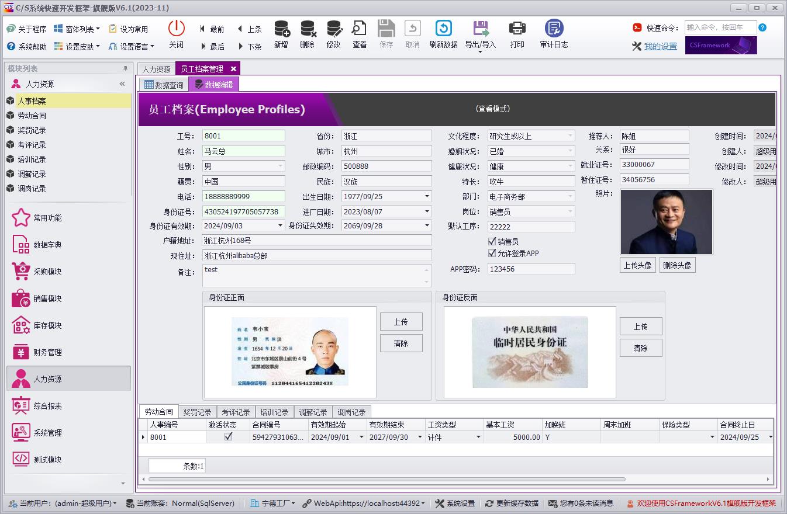The image size is (787, 514).
Task: Click the 清除 button under the ID card front
Action: click(x=401, y=343)
